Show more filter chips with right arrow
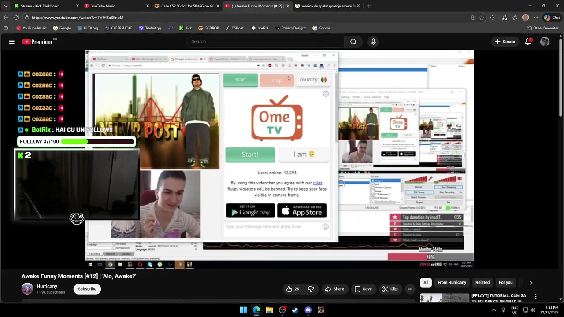The image size is (564, 317). (x=531, y=283)
